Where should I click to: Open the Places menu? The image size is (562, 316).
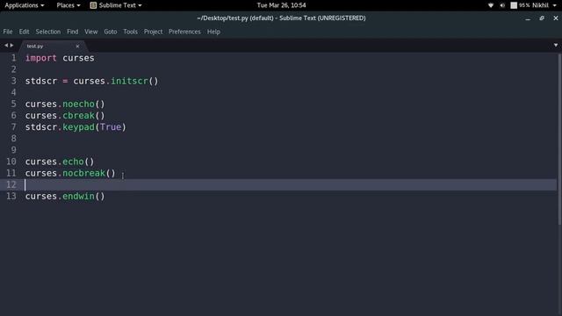coord(68,5)
